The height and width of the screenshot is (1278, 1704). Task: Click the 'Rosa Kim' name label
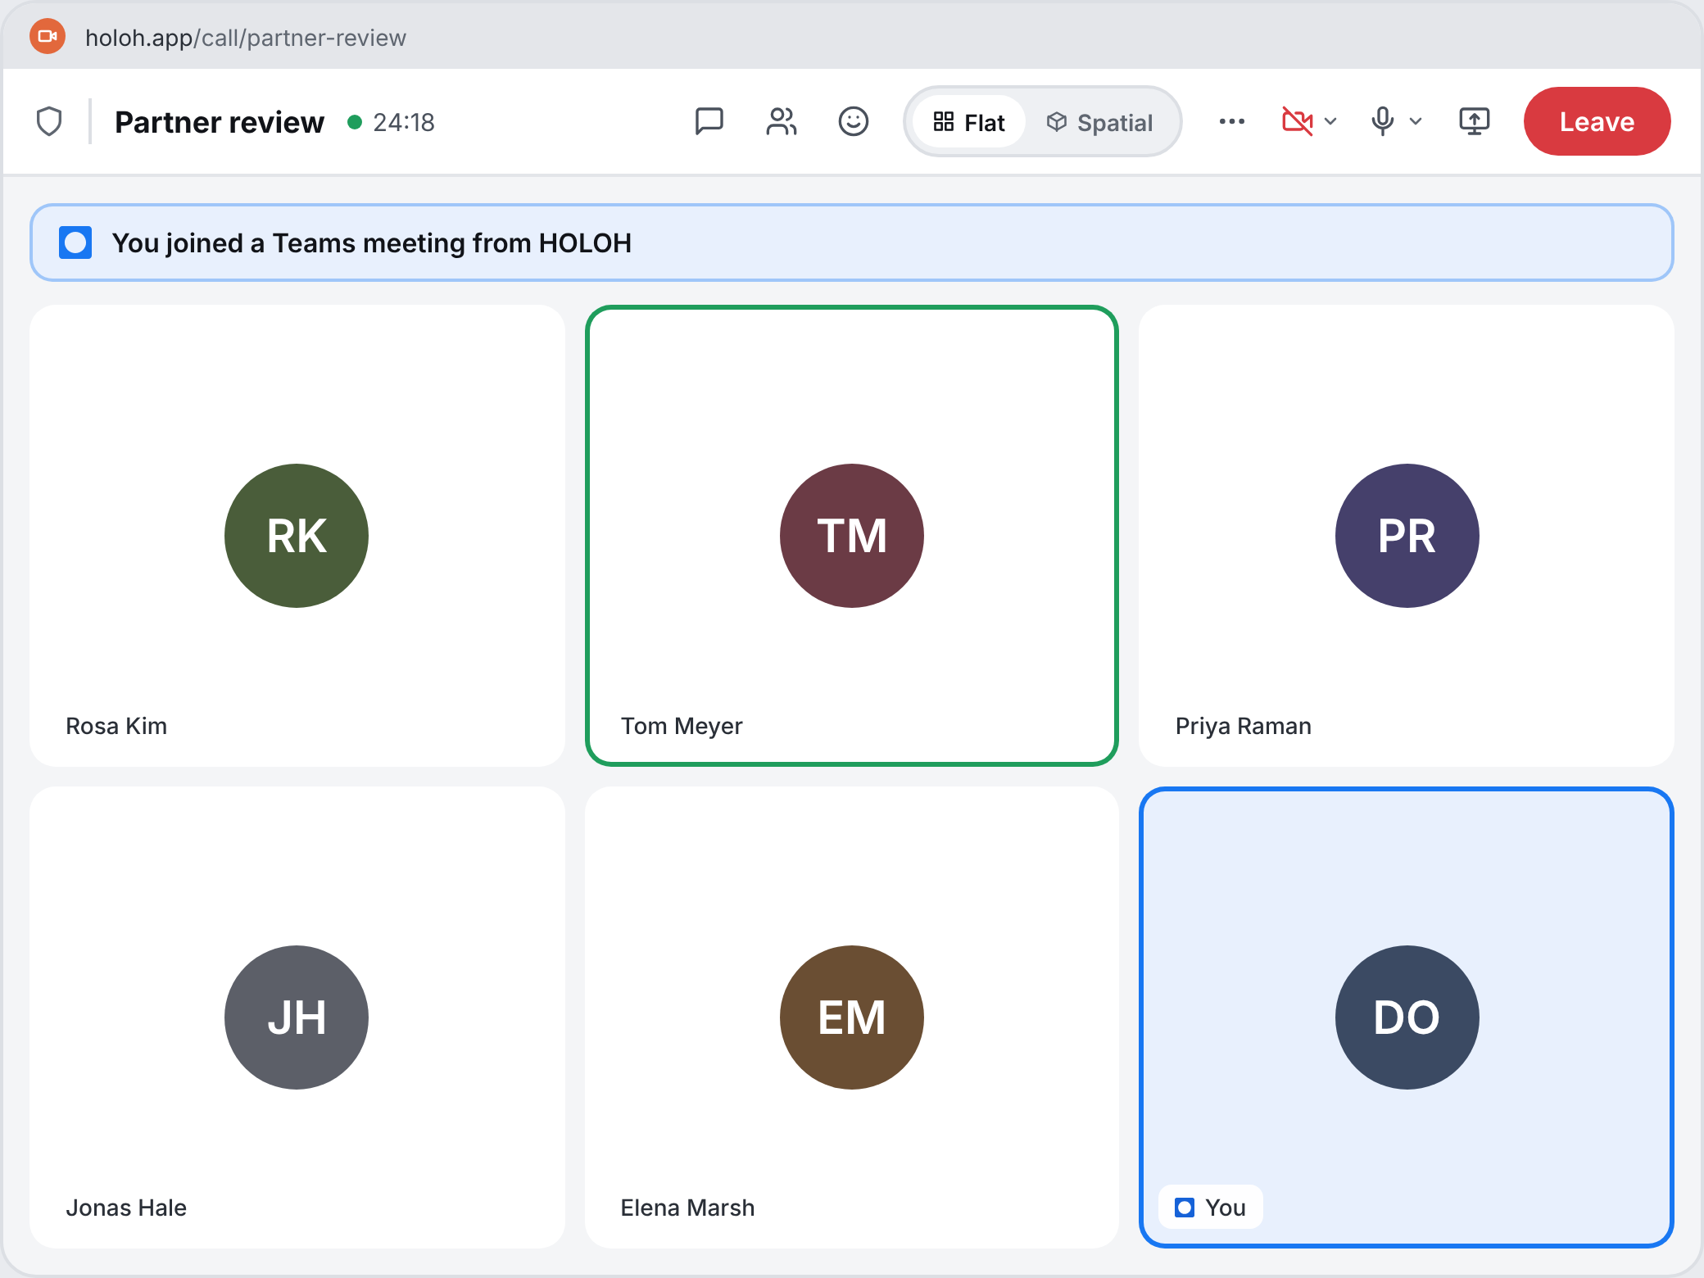pyautogui.click(x=116, y=726)
